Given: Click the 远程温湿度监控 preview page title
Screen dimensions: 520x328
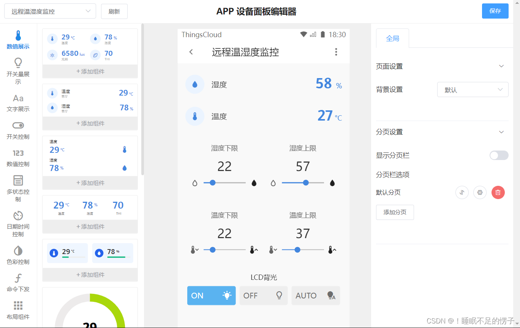Looking at the screenshot, I should point(245,52).
